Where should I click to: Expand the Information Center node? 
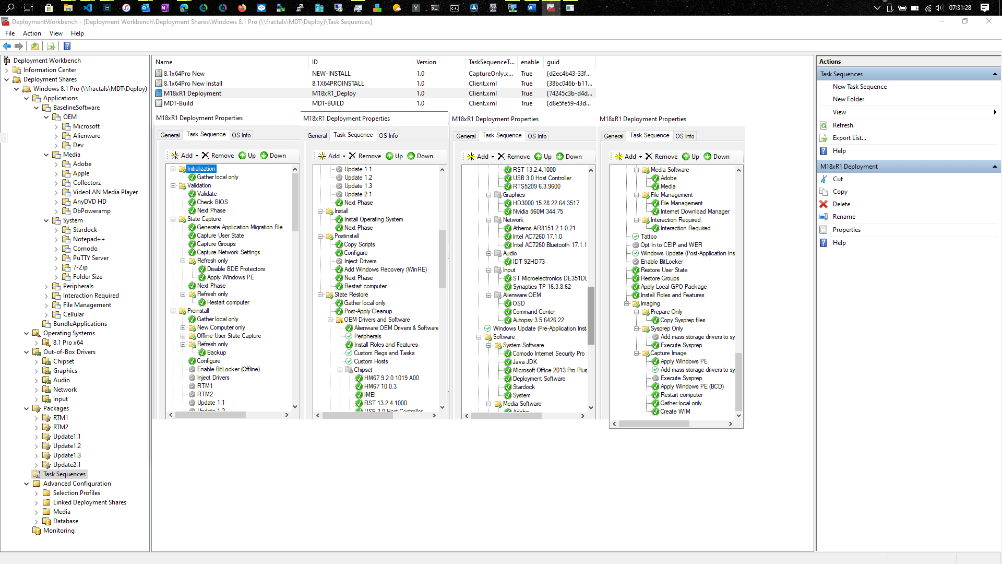pos(7,70)
